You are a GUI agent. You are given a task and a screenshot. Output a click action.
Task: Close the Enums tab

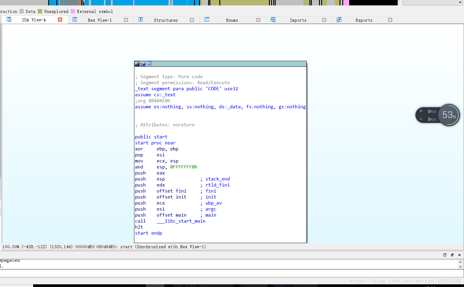(x=258, y=20)
